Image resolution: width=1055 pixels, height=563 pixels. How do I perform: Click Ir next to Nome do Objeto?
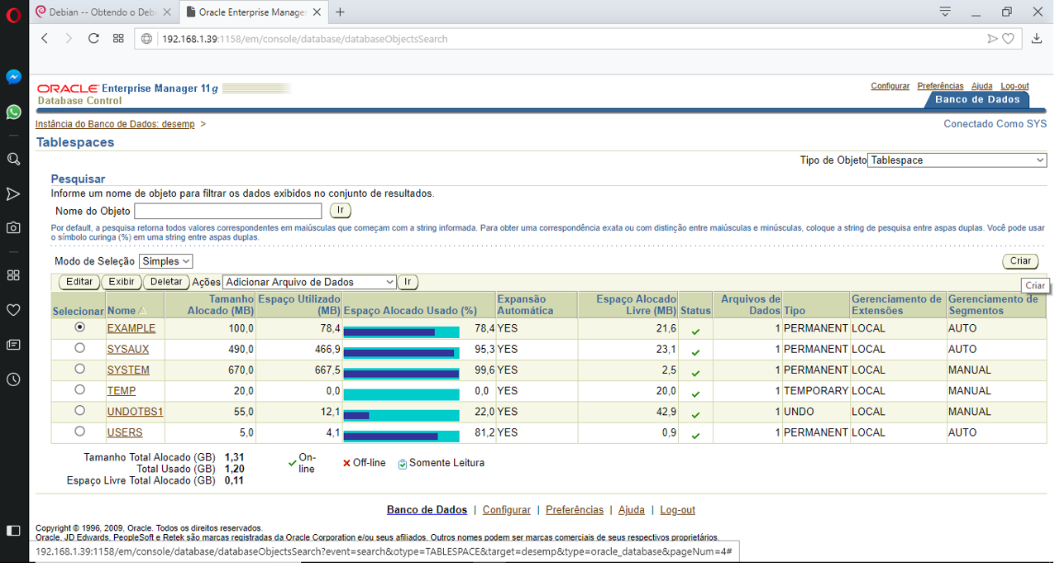pyautogui.click(x=340, y=212)
